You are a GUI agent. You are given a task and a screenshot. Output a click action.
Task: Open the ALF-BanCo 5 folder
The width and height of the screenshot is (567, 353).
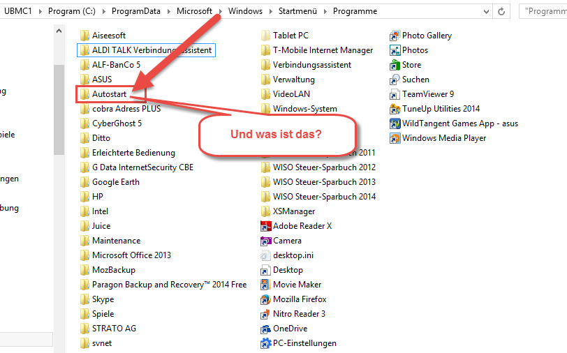(x=110, y=65)
